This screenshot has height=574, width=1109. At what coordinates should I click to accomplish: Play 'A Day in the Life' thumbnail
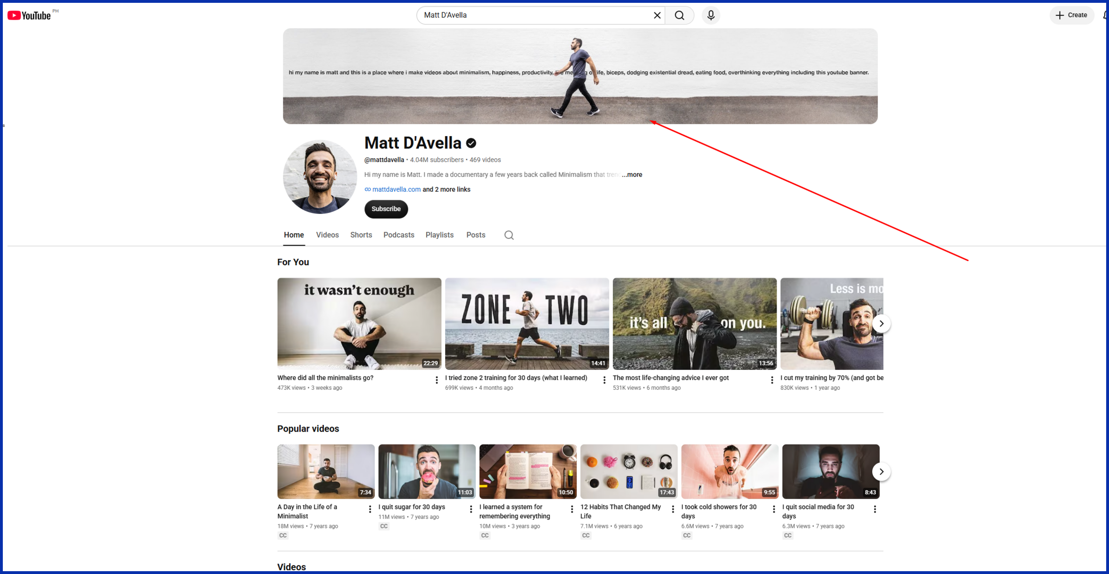click(326, 472)
